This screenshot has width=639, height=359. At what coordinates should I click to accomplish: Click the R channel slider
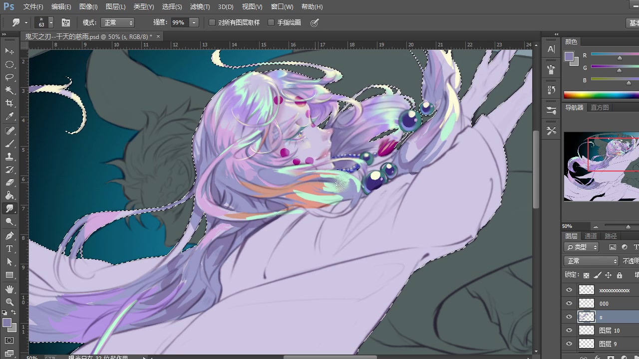[615, 54]
